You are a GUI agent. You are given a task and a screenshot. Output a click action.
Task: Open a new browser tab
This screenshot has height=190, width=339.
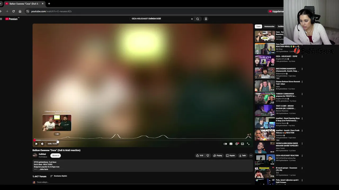[x=49, y=4]
